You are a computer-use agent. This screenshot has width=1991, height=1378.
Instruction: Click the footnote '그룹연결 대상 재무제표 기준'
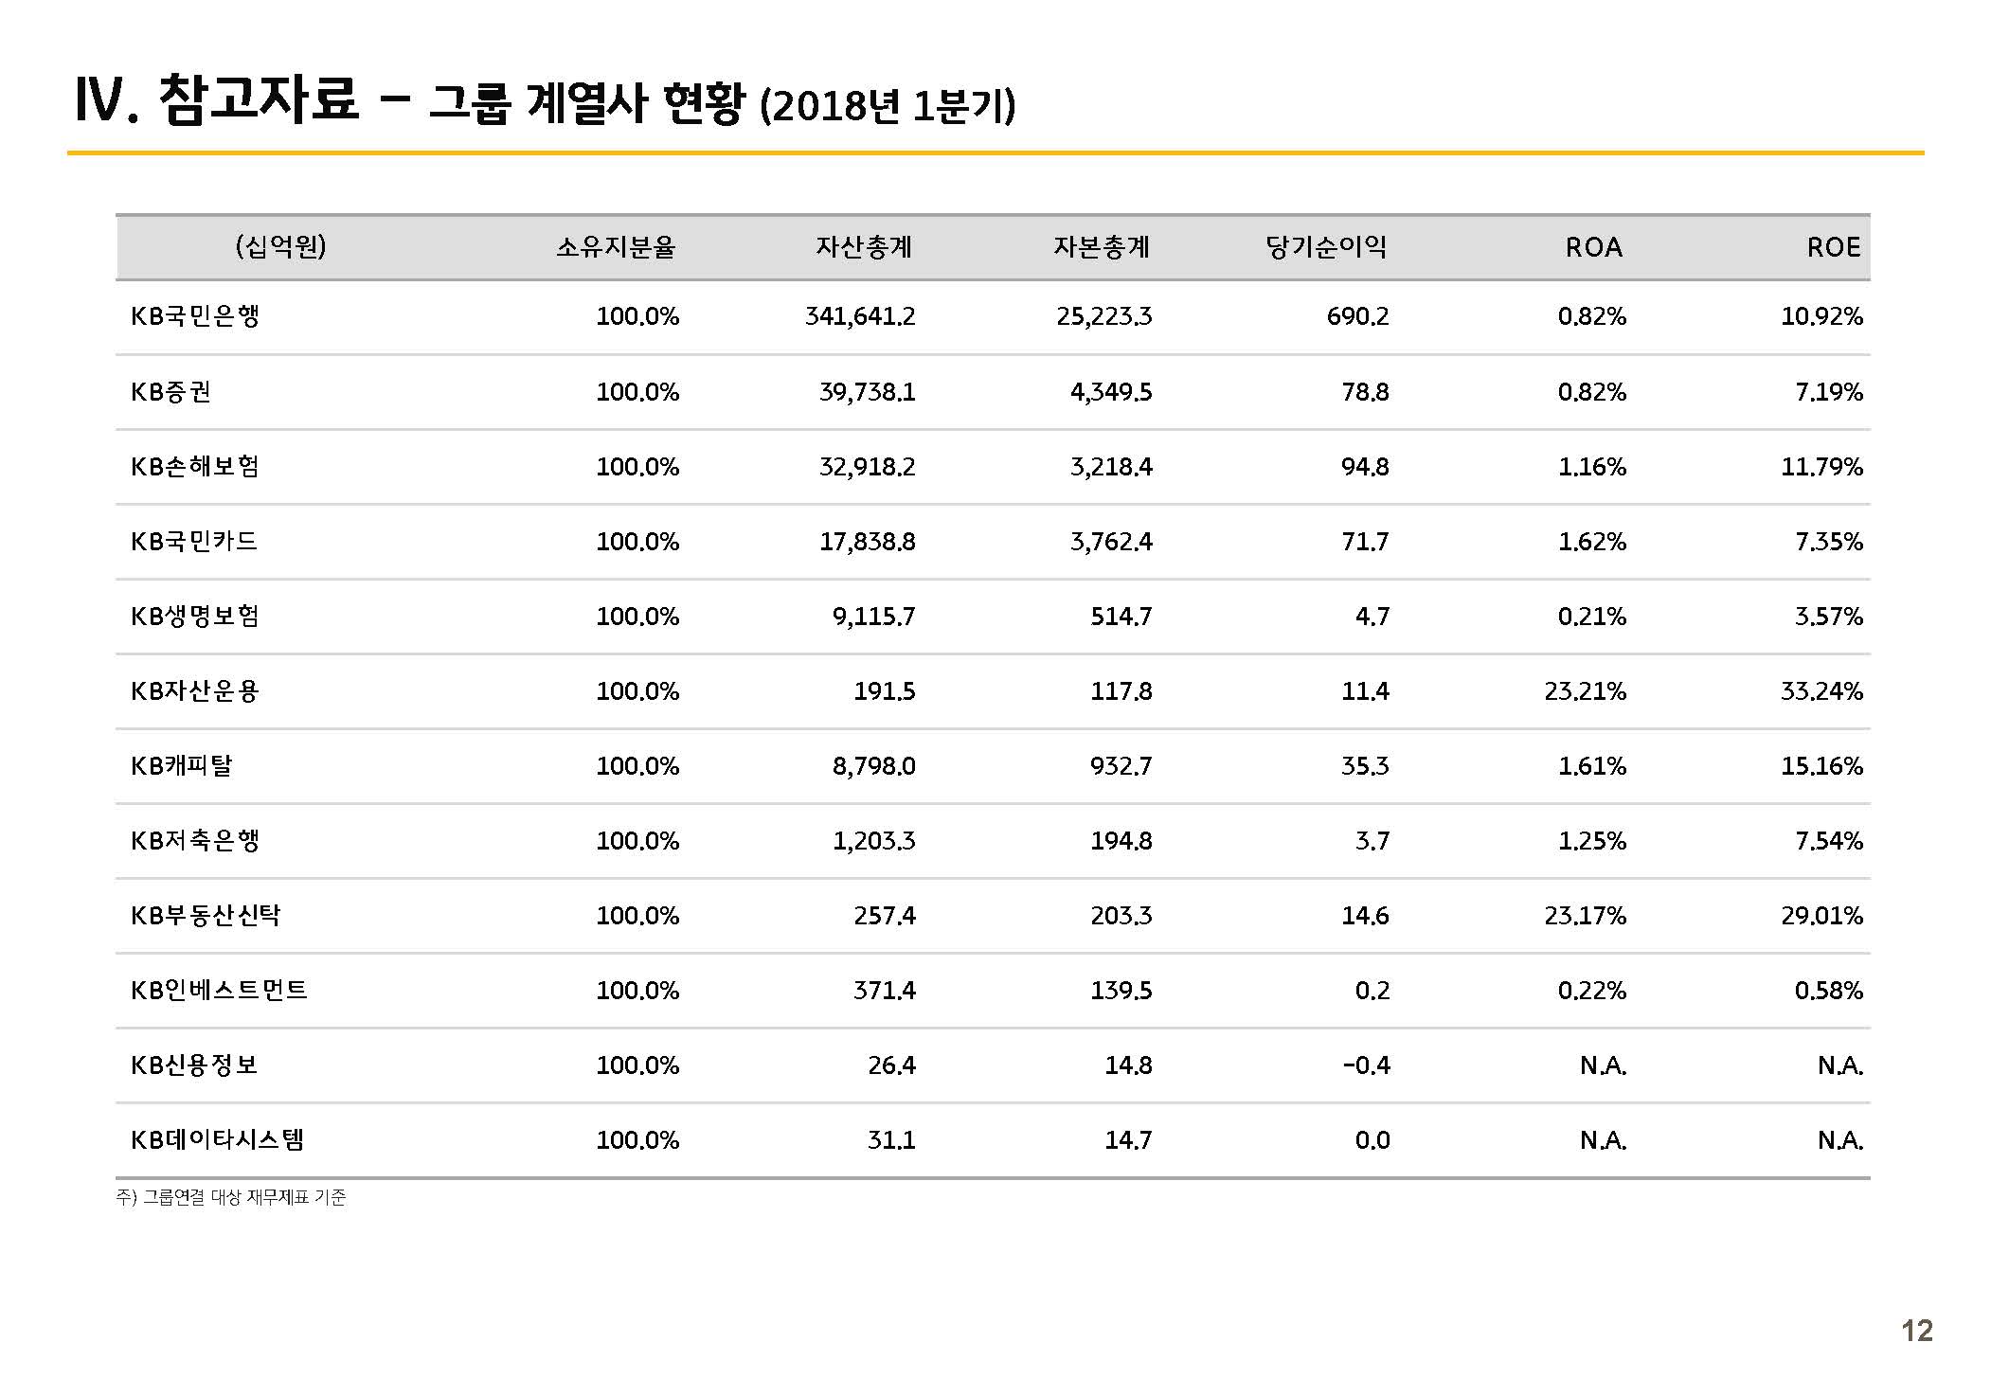point(244,1198)
